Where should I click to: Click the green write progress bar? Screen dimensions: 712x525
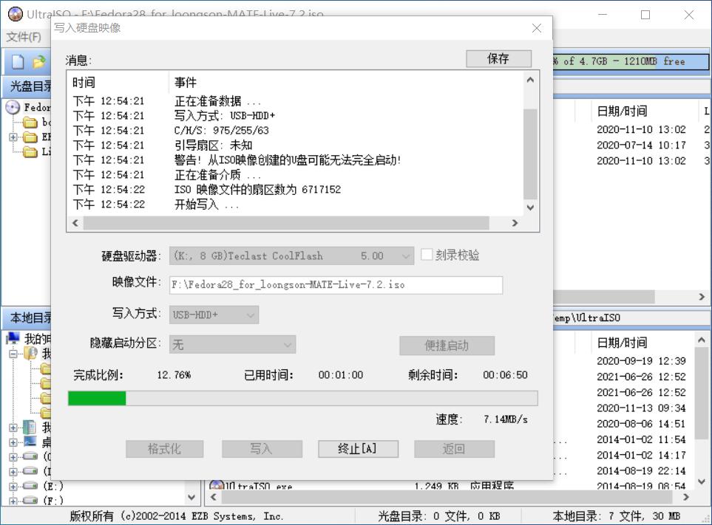tap(96, 399)
